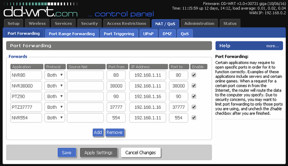Viewport: 288px width, 166px height.
Task: Open the DMZ tab
Action: (x=167, y=34)
